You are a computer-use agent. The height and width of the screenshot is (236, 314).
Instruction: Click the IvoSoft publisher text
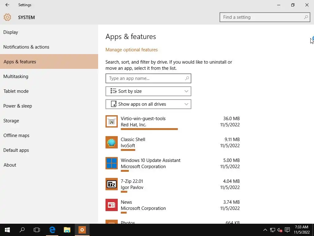click(x=128, y=145)
